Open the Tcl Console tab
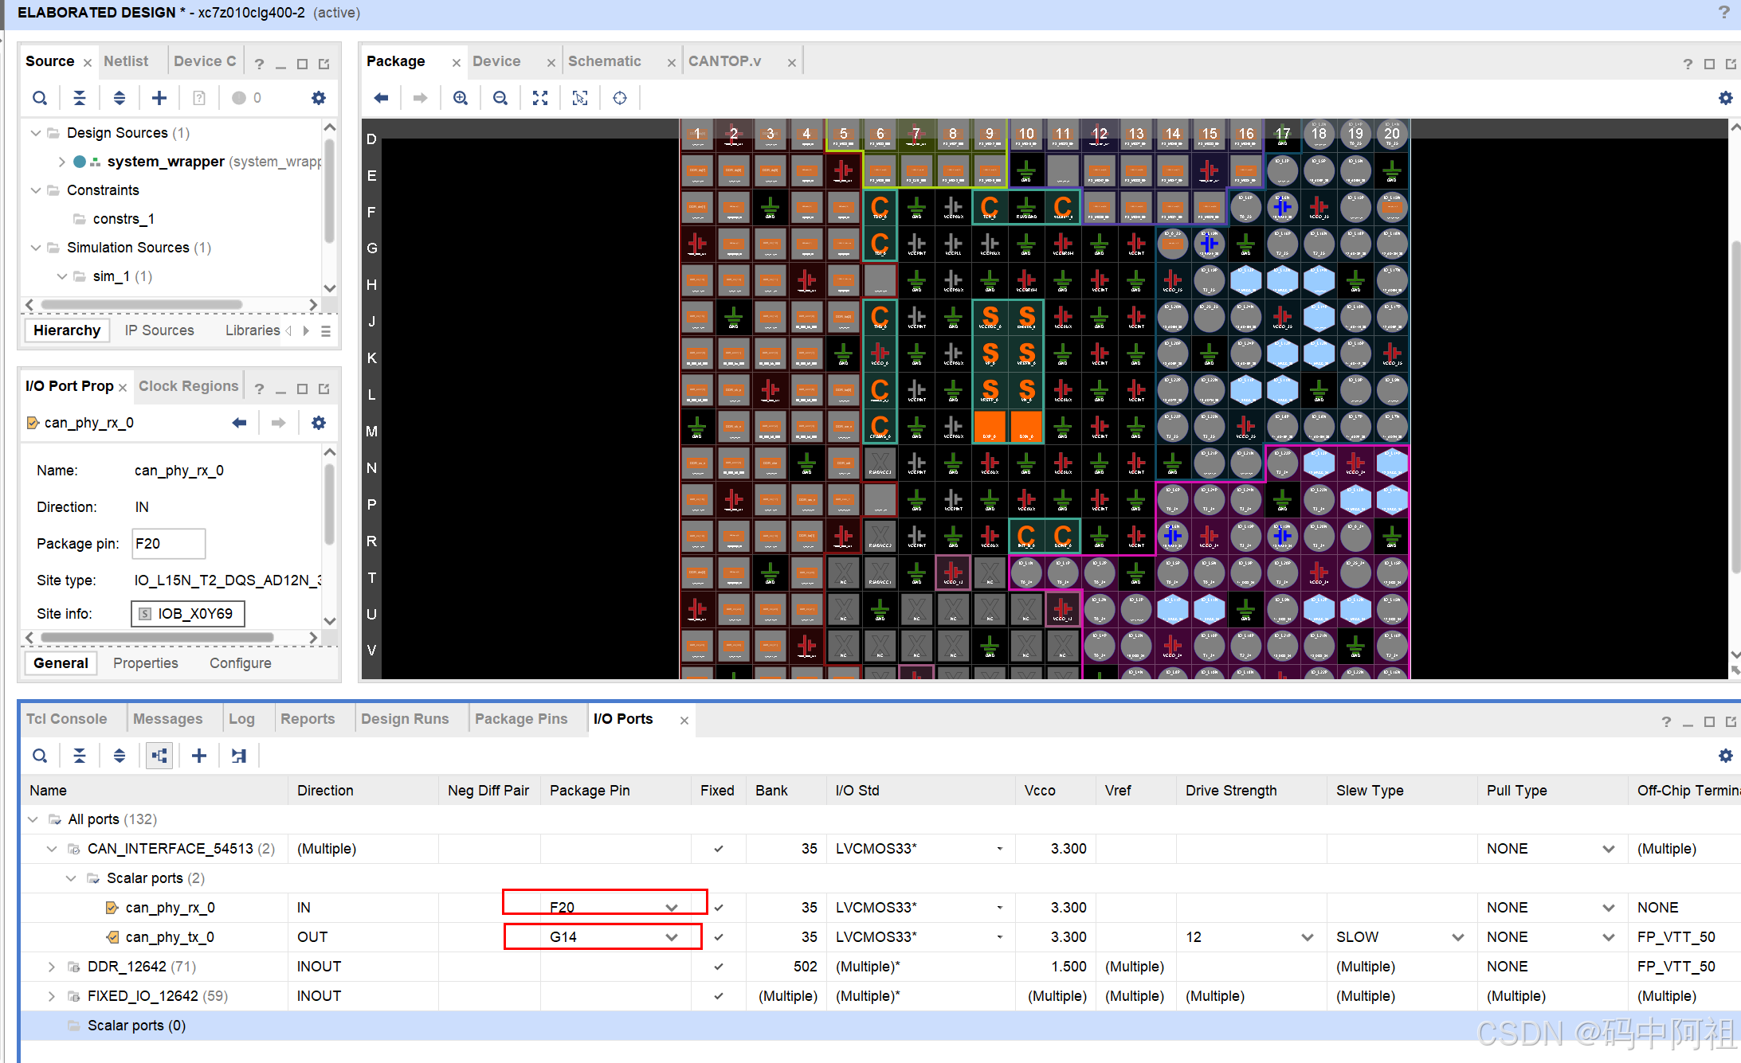Image resolution: width=1741 pixels, height=1063 pixels. 67,719
